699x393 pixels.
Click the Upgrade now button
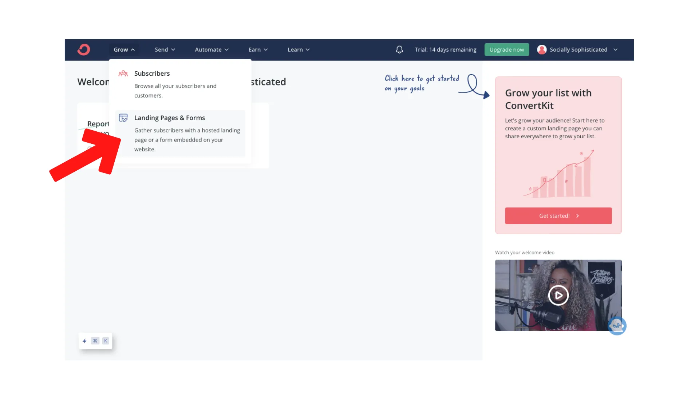(507, 49)
